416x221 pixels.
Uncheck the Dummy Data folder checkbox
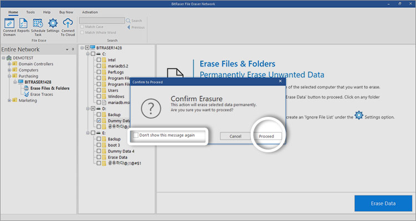pyautogui.click(x=99, y=121)
